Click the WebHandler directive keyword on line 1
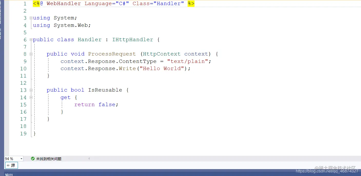The height and width of the screenshot is (176, 361). point(64,4)
